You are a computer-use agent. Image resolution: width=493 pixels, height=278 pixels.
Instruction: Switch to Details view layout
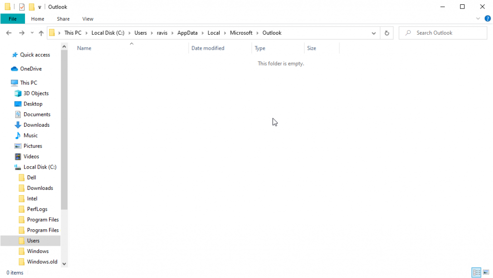476,272
